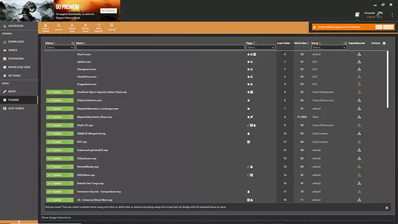Open orange dependencies icon for Dragonborn.esm
This screenshot has height=224, width=398.
(x=359, y=84)
